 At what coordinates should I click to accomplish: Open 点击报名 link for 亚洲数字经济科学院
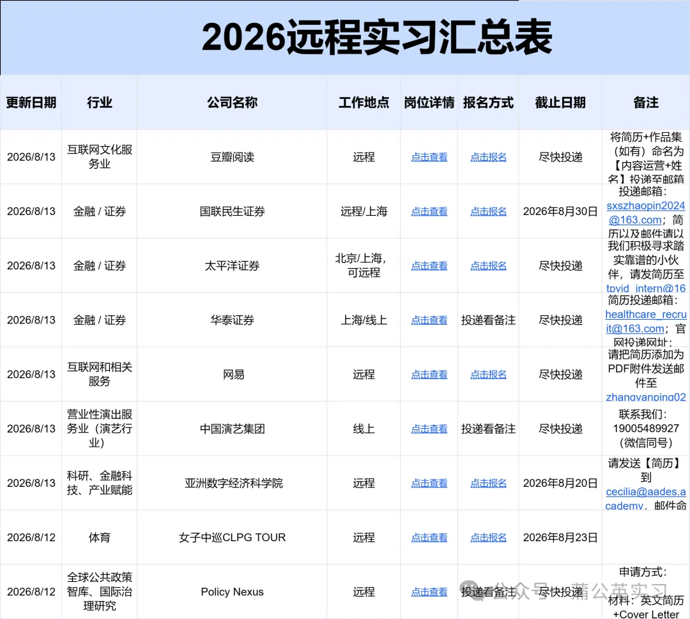(x=489, y=483)
